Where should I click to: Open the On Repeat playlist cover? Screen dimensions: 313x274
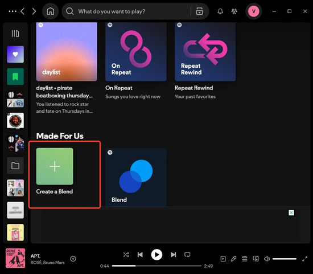136,52
